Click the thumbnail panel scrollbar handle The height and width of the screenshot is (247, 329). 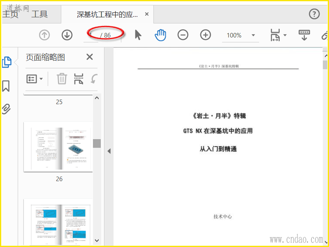pos(97,143)
